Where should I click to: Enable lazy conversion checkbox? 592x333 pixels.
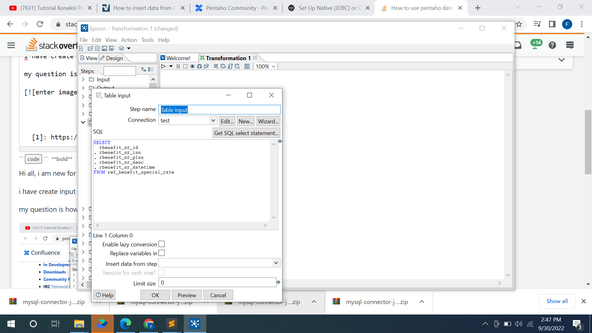tap(162, 244)
